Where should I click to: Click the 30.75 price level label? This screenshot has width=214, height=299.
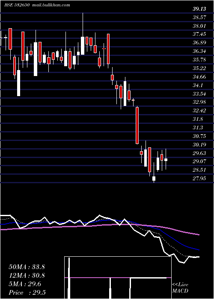pos(199,136)
